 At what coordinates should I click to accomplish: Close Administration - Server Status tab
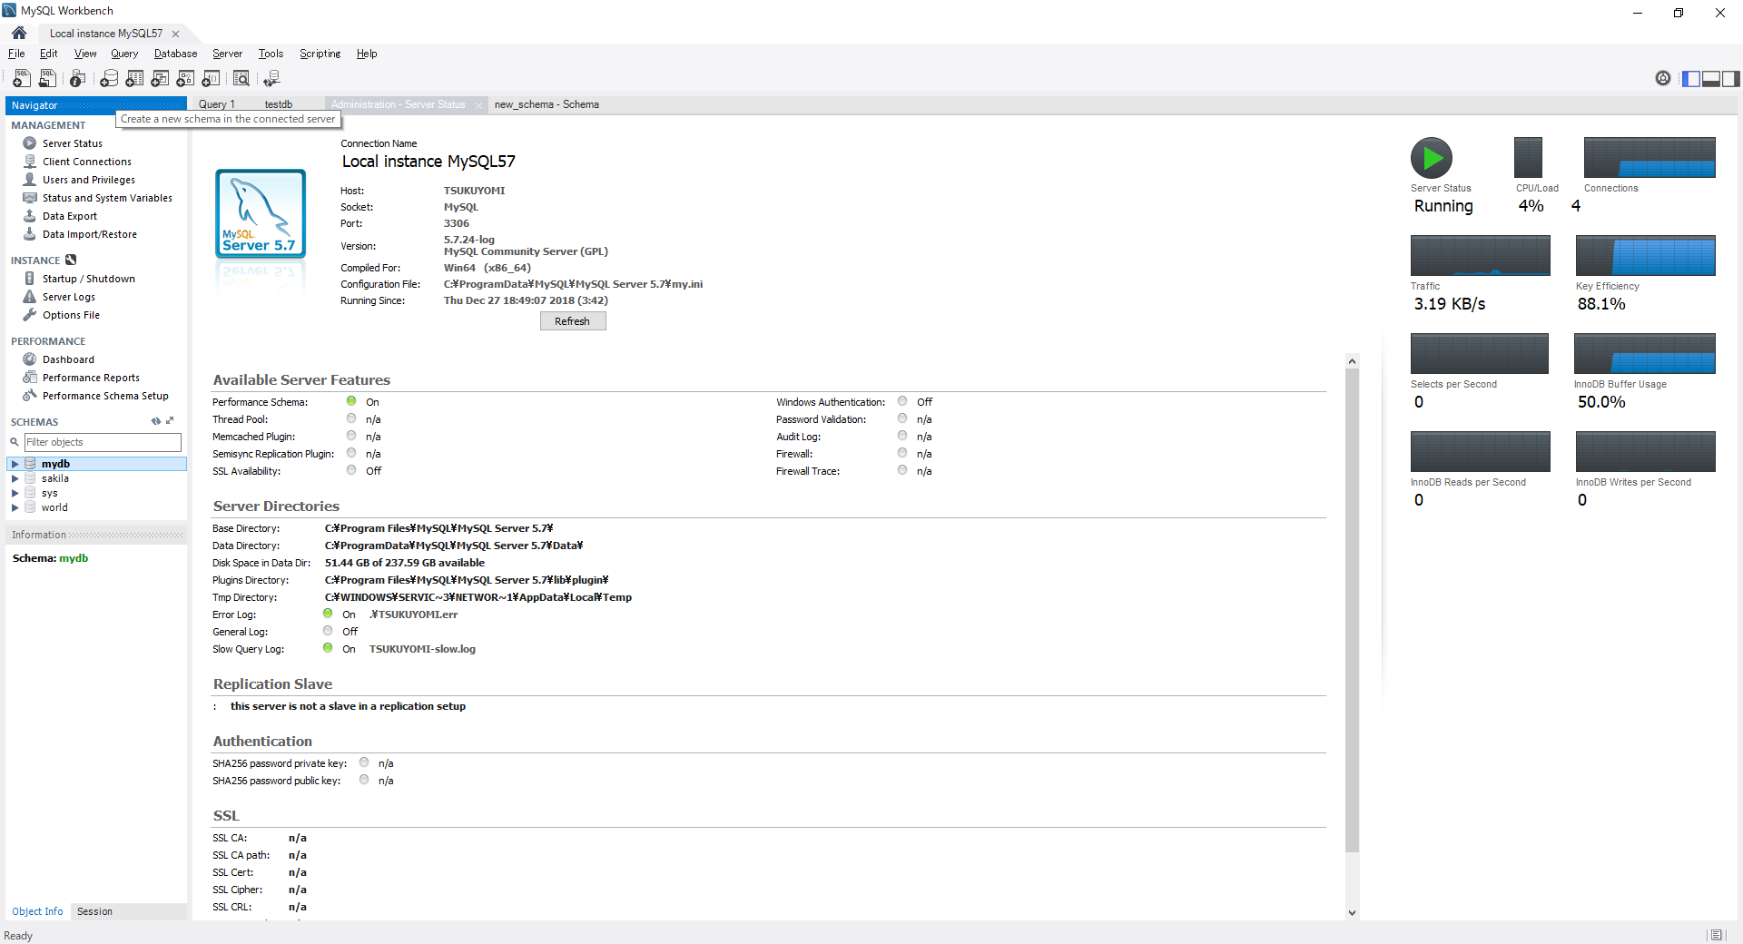[x=478, y=105]
